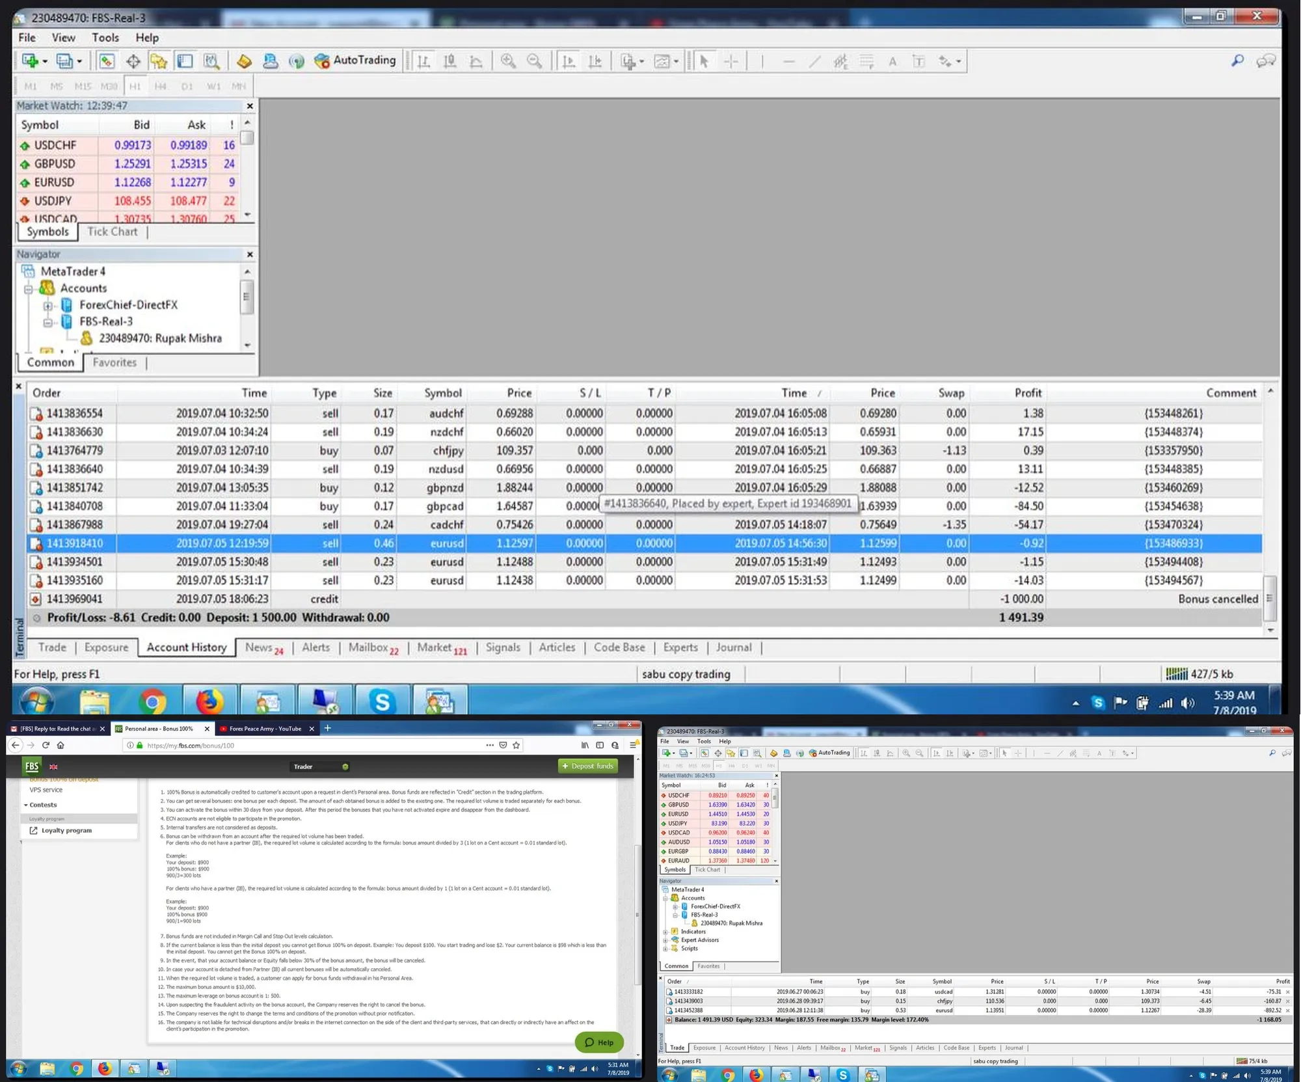Toggle the Data Window crosshair icon in large MetaTrader toolbar
The height and width of the screenshot is (1082, 1301).
133,61
